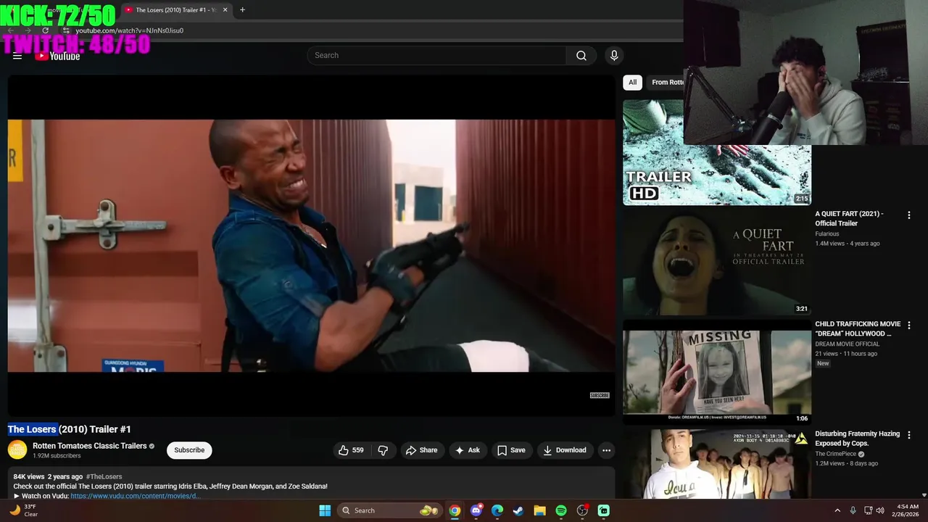The image size is (928, 522).
Task: Click the Subscribe watermark in video corner
Action: (600, 395)
